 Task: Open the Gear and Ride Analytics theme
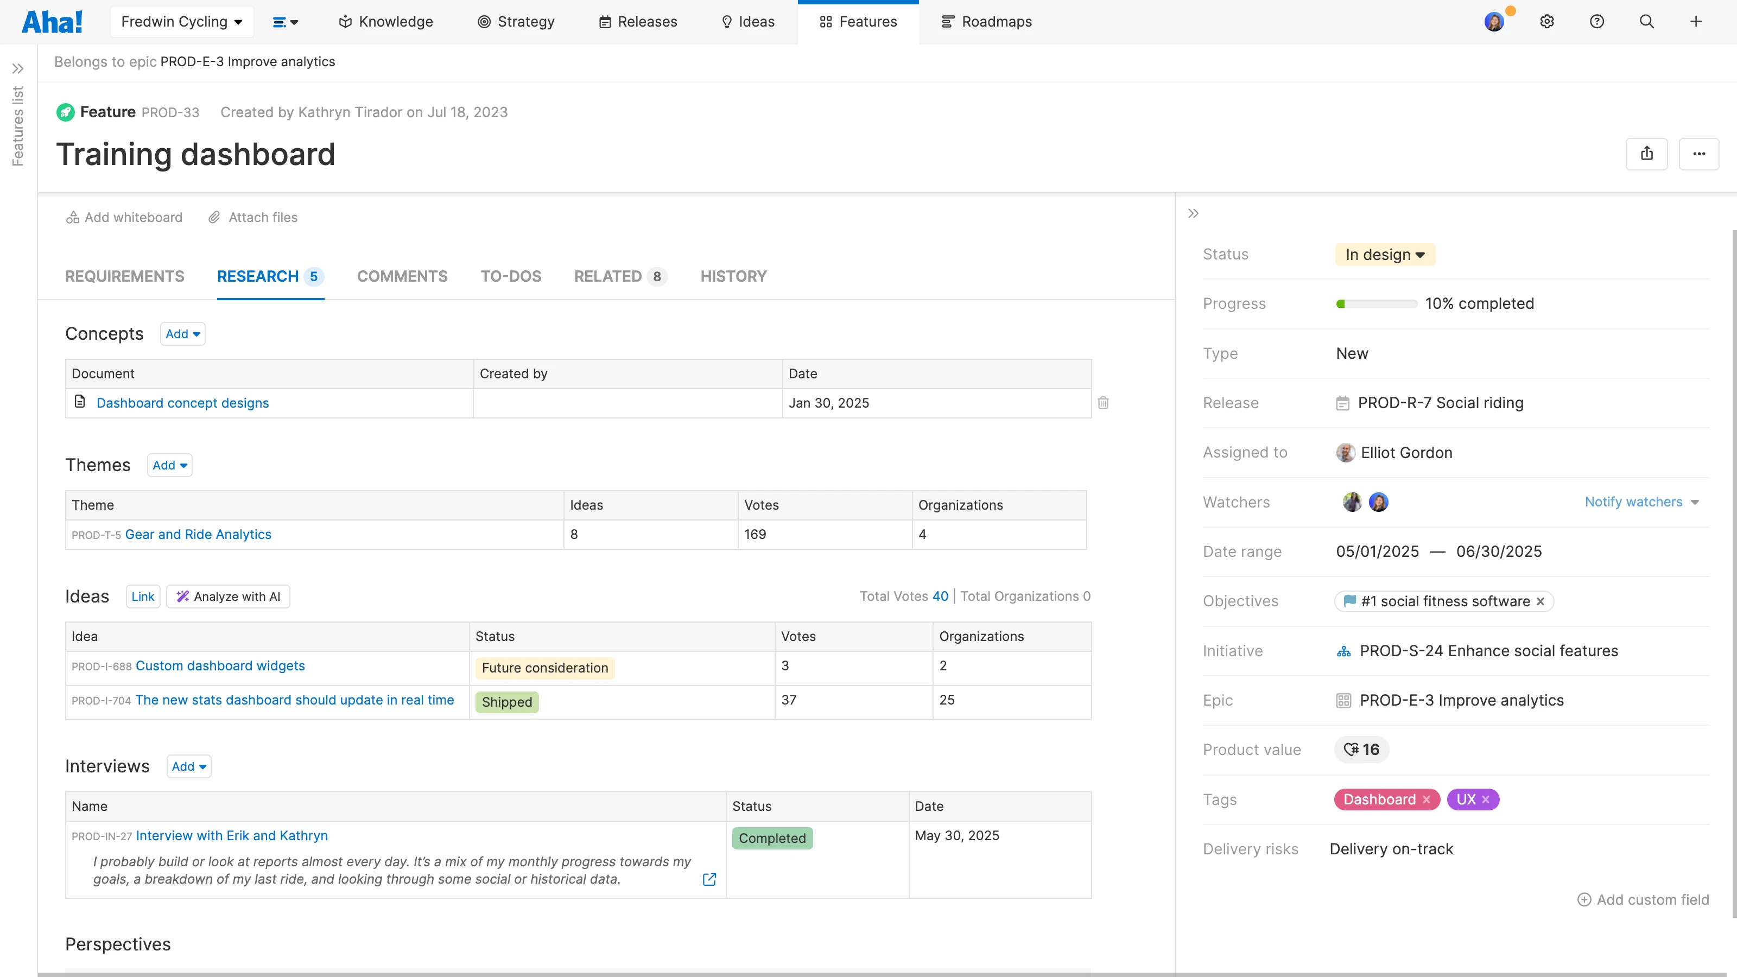tap(198, 534)
